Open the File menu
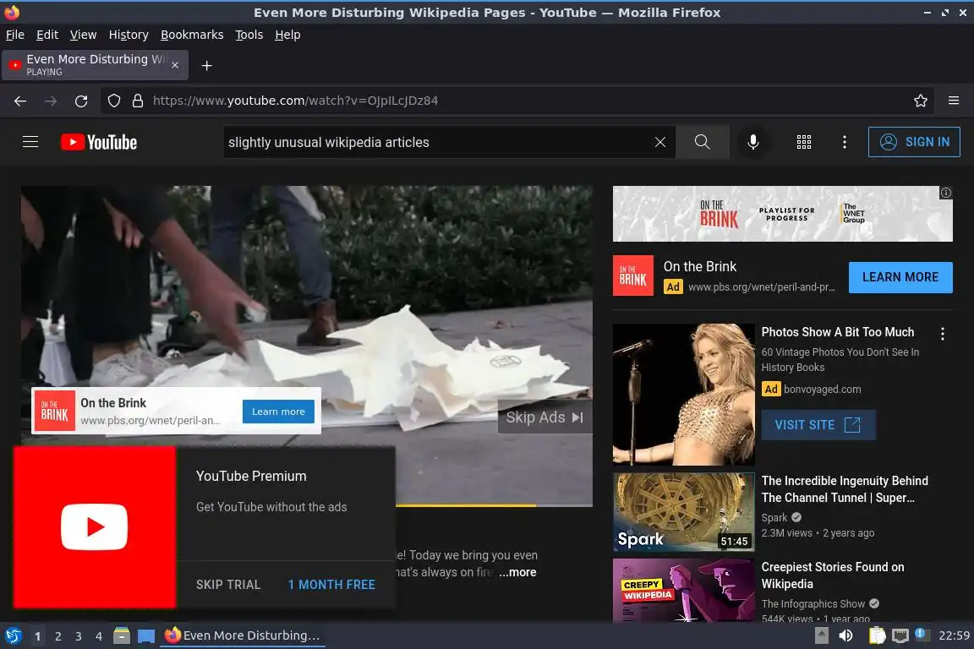974x649 pixels. click(x=15, y=35)
